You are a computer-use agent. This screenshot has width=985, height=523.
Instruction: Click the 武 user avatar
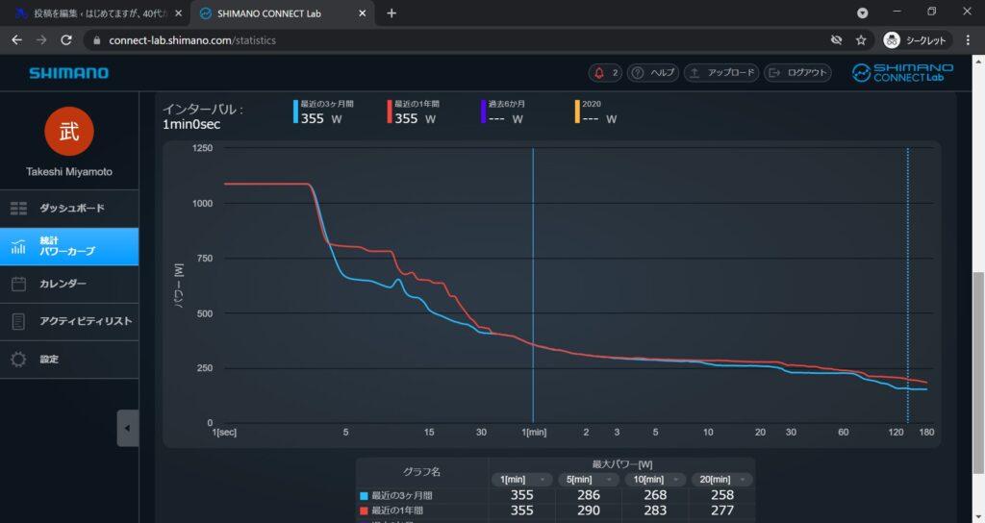click(69, 131)
